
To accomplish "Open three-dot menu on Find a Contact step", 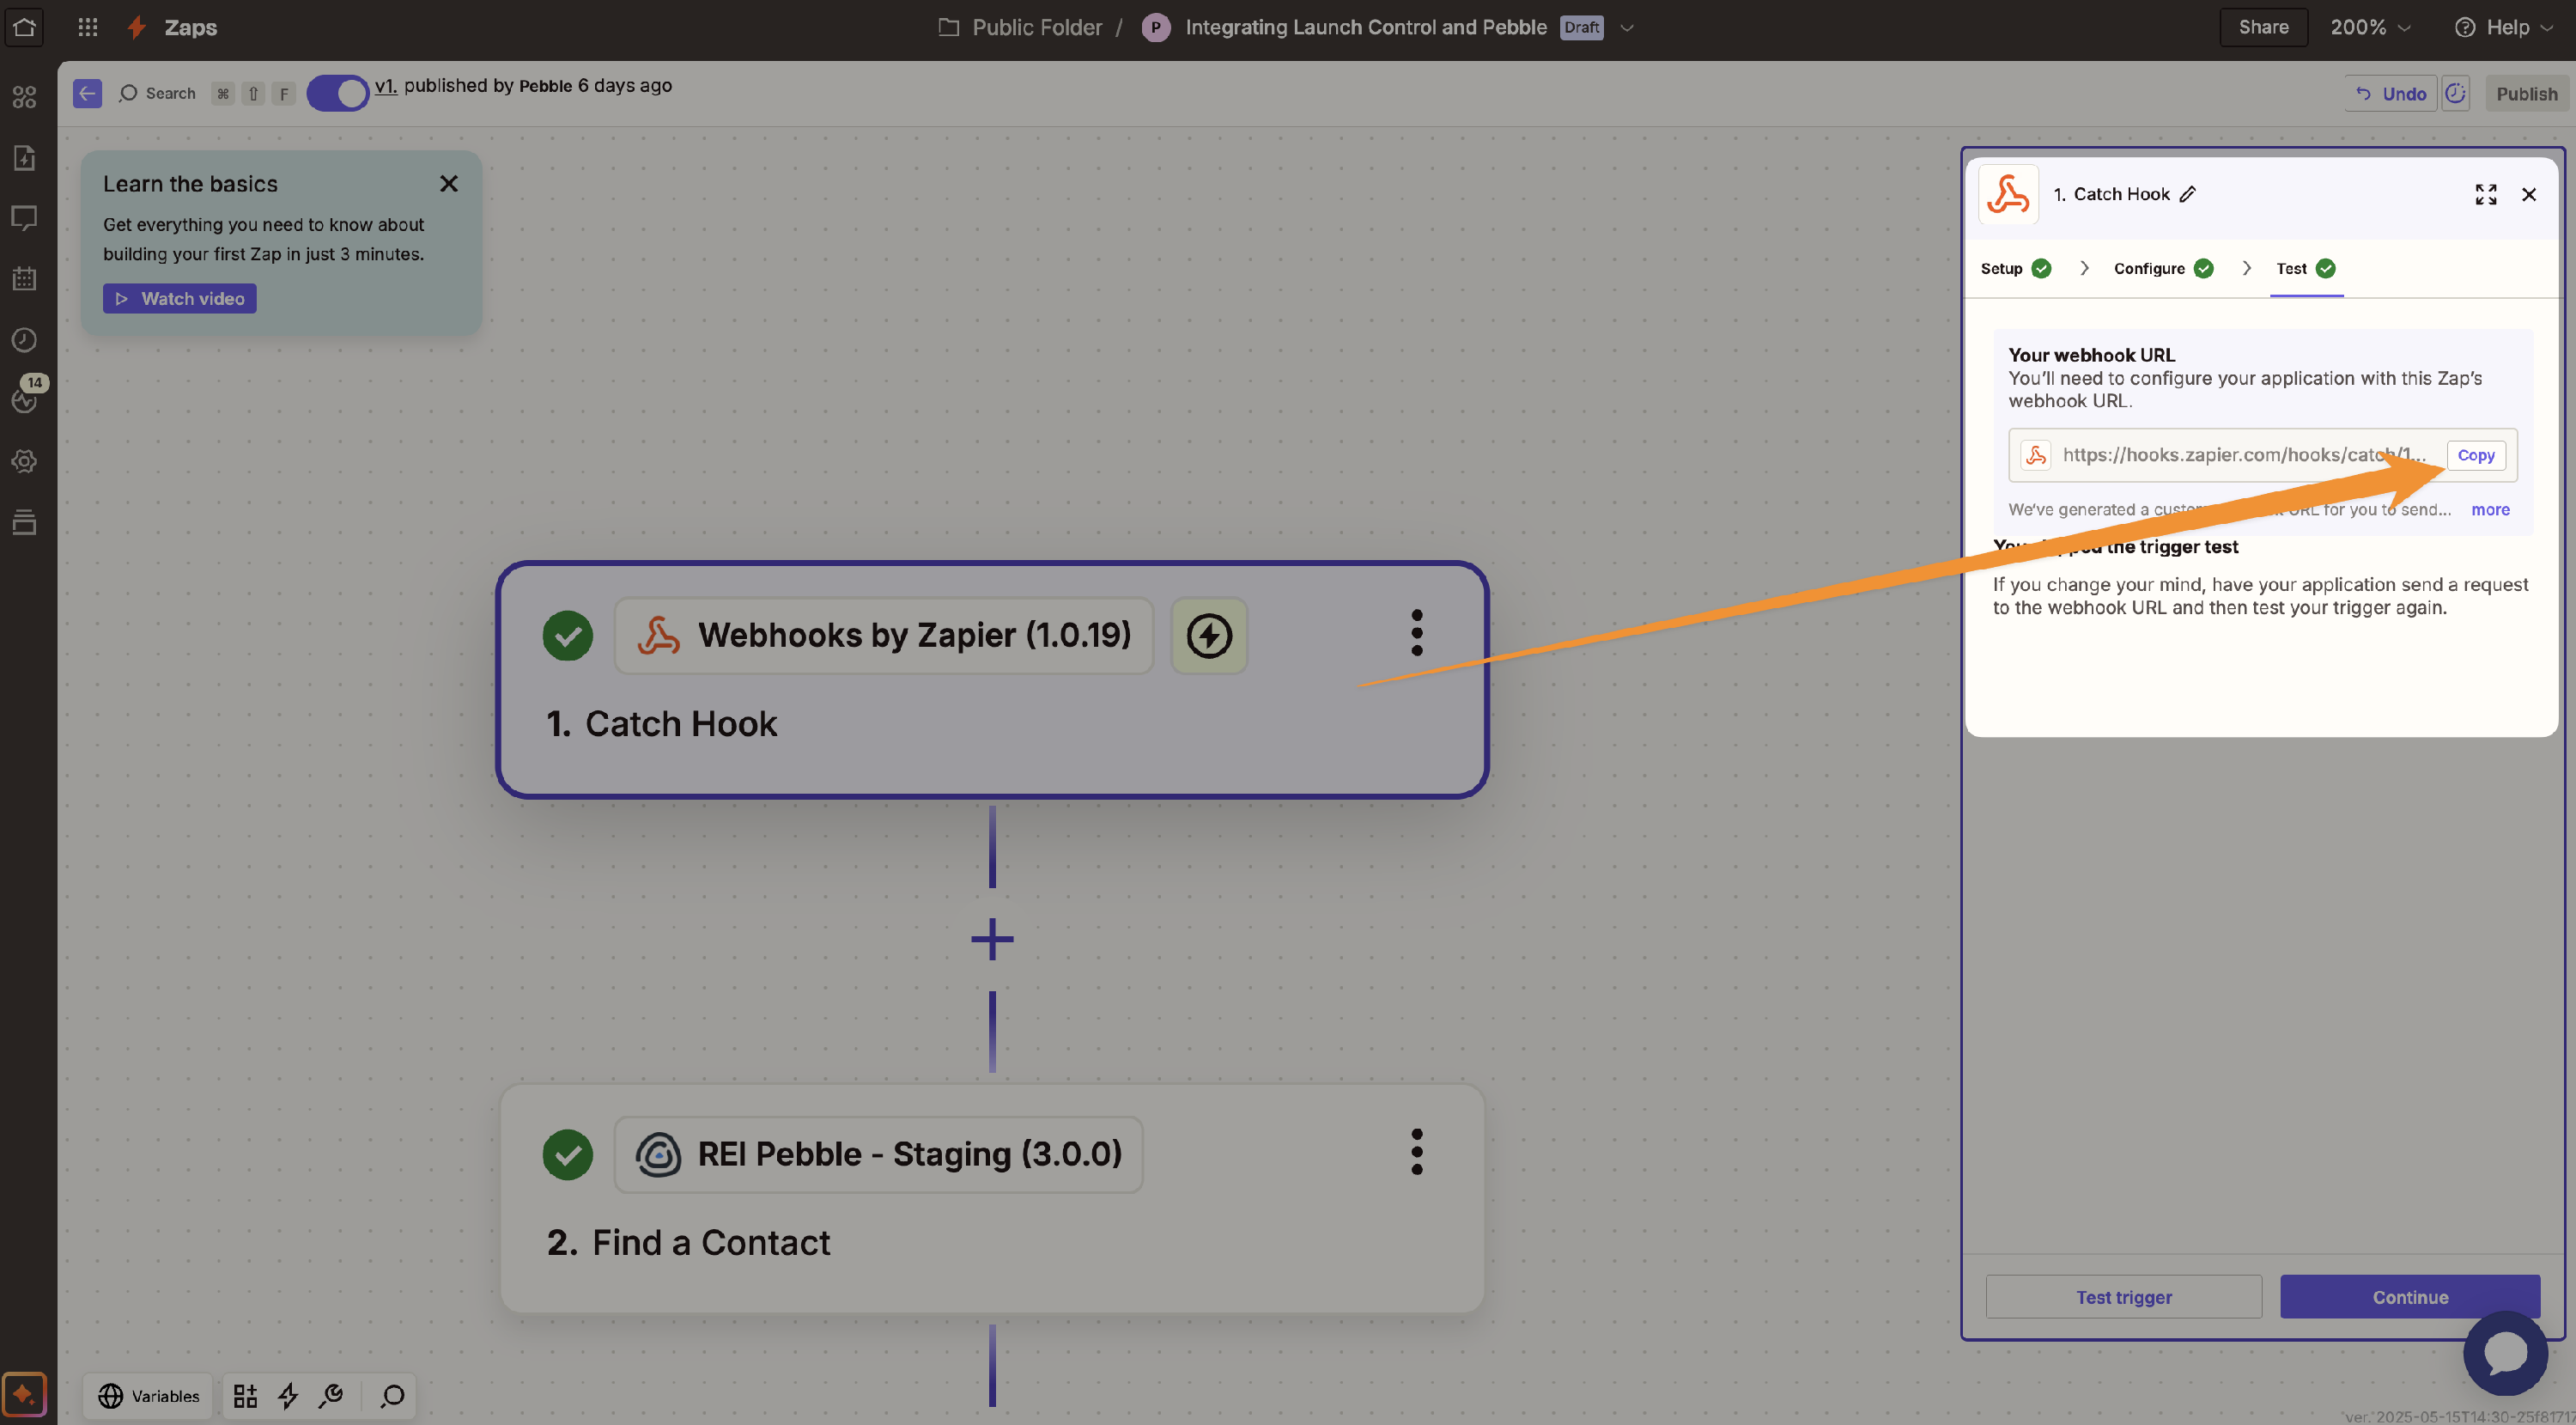I will tap(1416, 1153).
